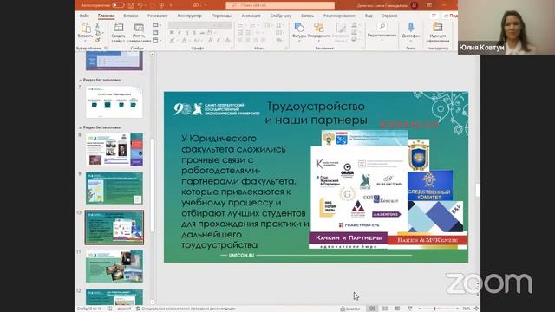This screenshot has height=312, width=555.
Task: Click the Save icon in quick access toolbar
Action: point(131,5)
